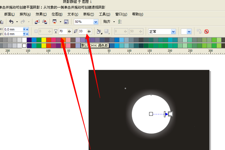This screenshot has width=225, height=150.
Task: Open the shadow color picker dropdown
Action: pos(189,31)
